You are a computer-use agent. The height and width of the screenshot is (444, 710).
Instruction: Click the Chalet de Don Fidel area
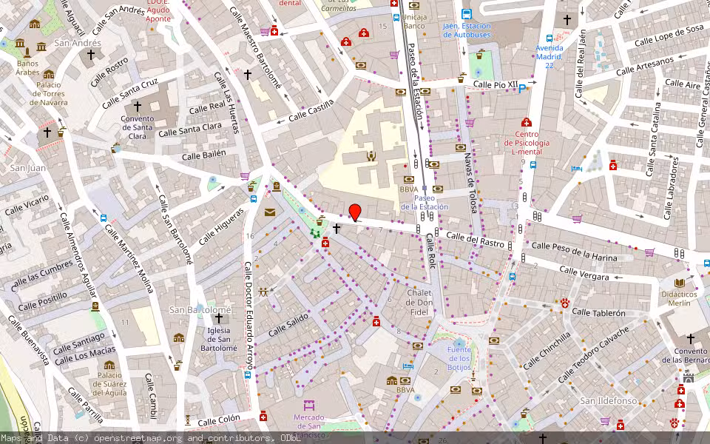pyautogui.click(x=419, y=302)
